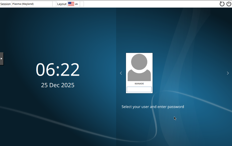Click the Session label text
The height and width of the screenshot is (146, 232).
[6, 4]
